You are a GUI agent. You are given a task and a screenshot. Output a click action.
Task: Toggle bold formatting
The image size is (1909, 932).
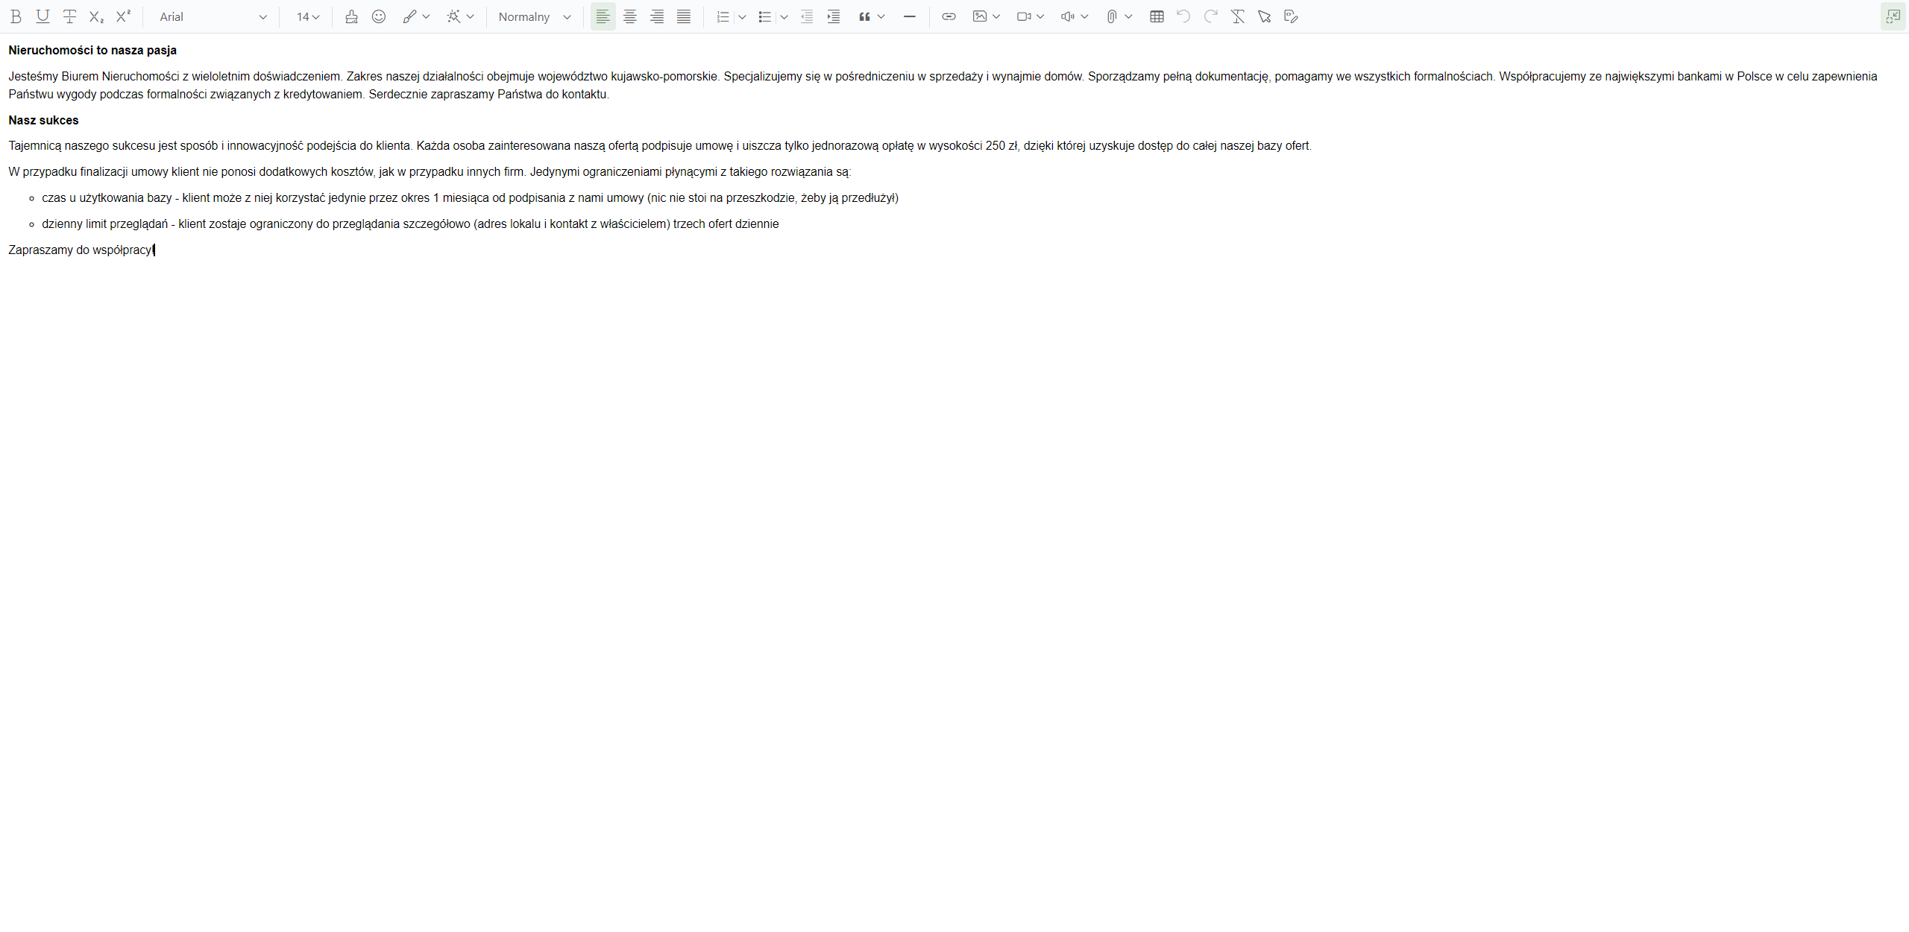[16, 16]
